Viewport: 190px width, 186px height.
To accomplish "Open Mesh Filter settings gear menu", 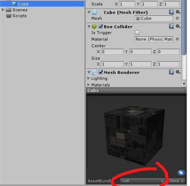I will (178, 12).
